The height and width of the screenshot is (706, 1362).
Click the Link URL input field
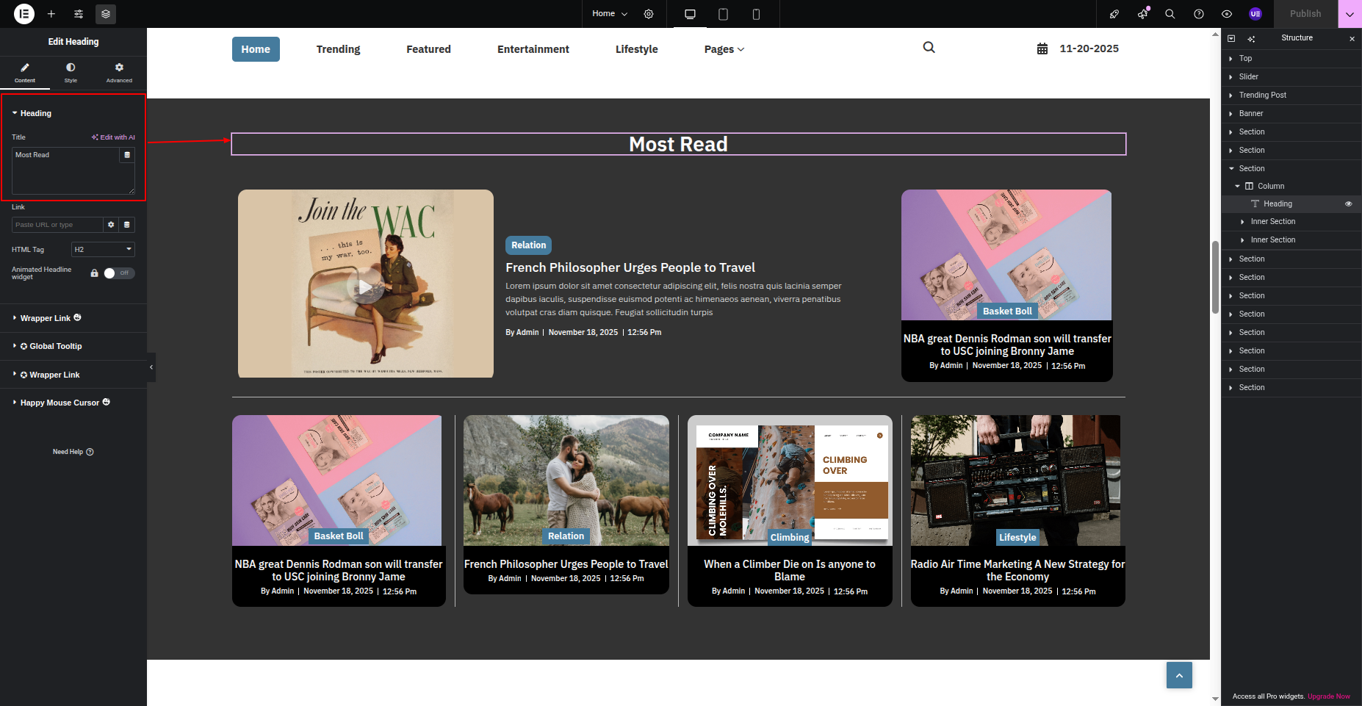tap(57, 225)
